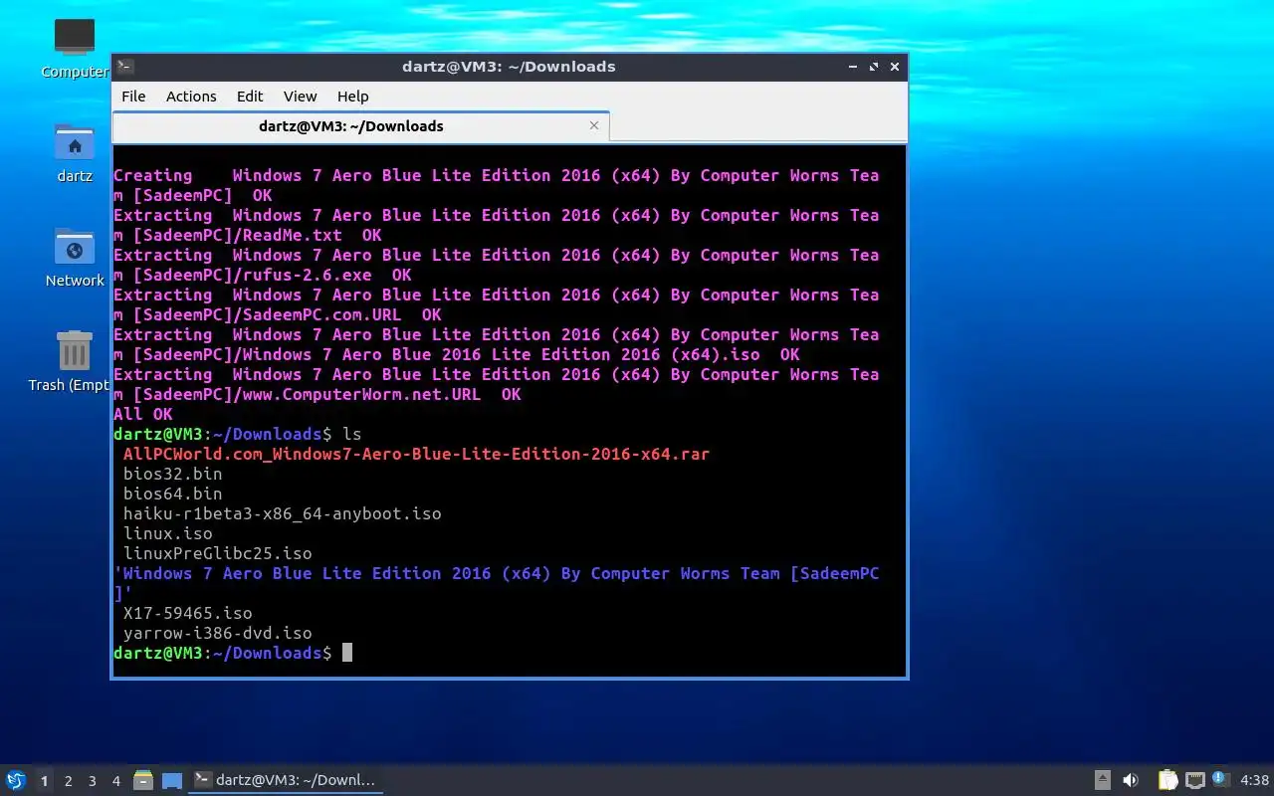Viewport: 1274px width, 796px height.
Task: Maximize the terminal window
Action: tap(874, 67)
